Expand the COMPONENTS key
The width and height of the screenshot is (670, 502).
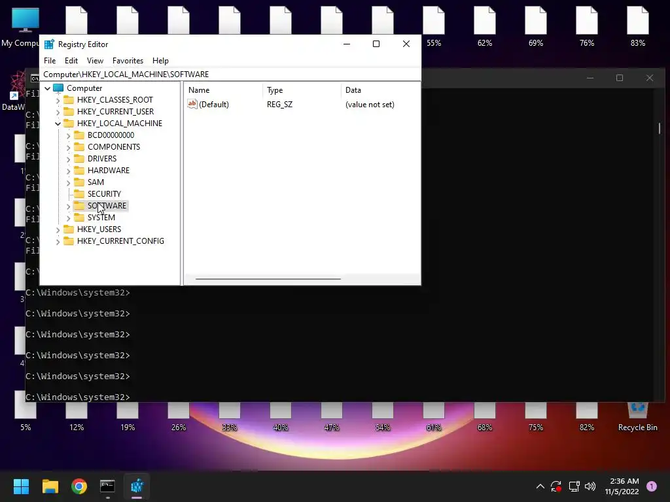(68, 147)
